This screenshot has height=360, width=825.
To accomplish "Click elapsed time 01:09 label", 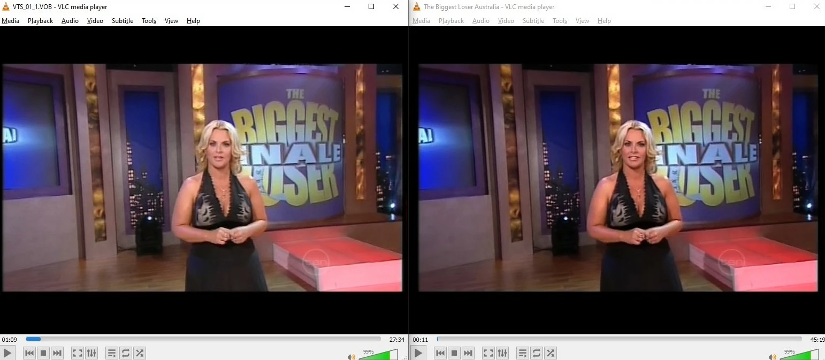I will pyautogui.click(x=10, y=339).
